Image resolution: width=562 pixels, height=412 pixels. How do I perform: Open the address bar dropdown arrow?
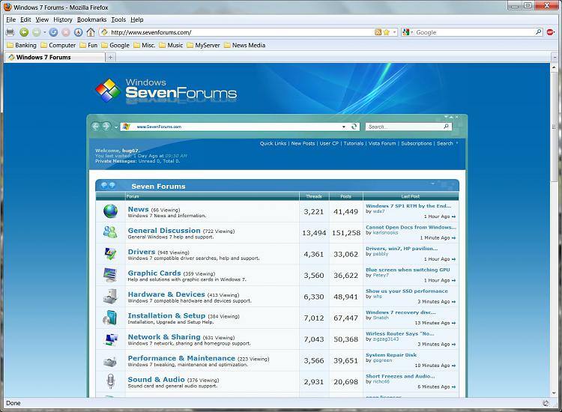click(x=395, y=32)
